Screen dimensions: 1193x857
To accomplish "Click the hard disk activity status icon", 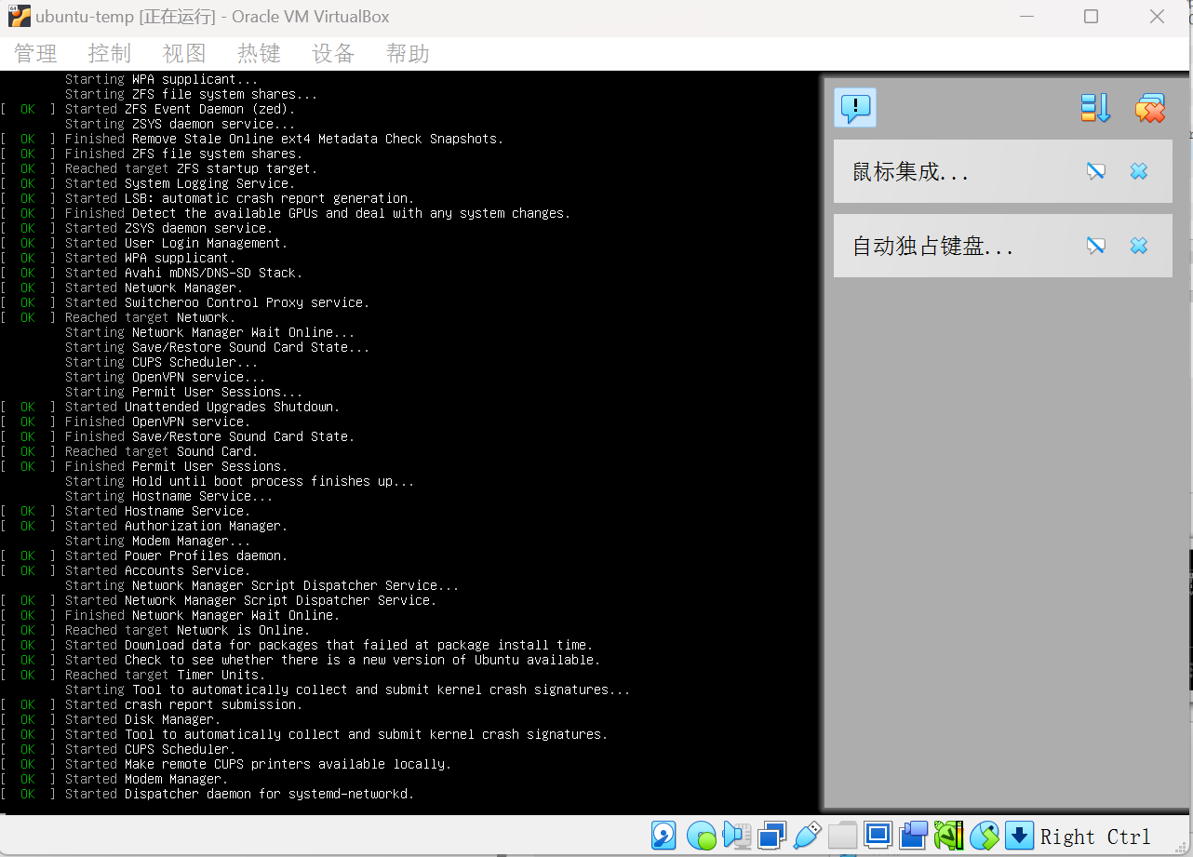I will point(664,836).
